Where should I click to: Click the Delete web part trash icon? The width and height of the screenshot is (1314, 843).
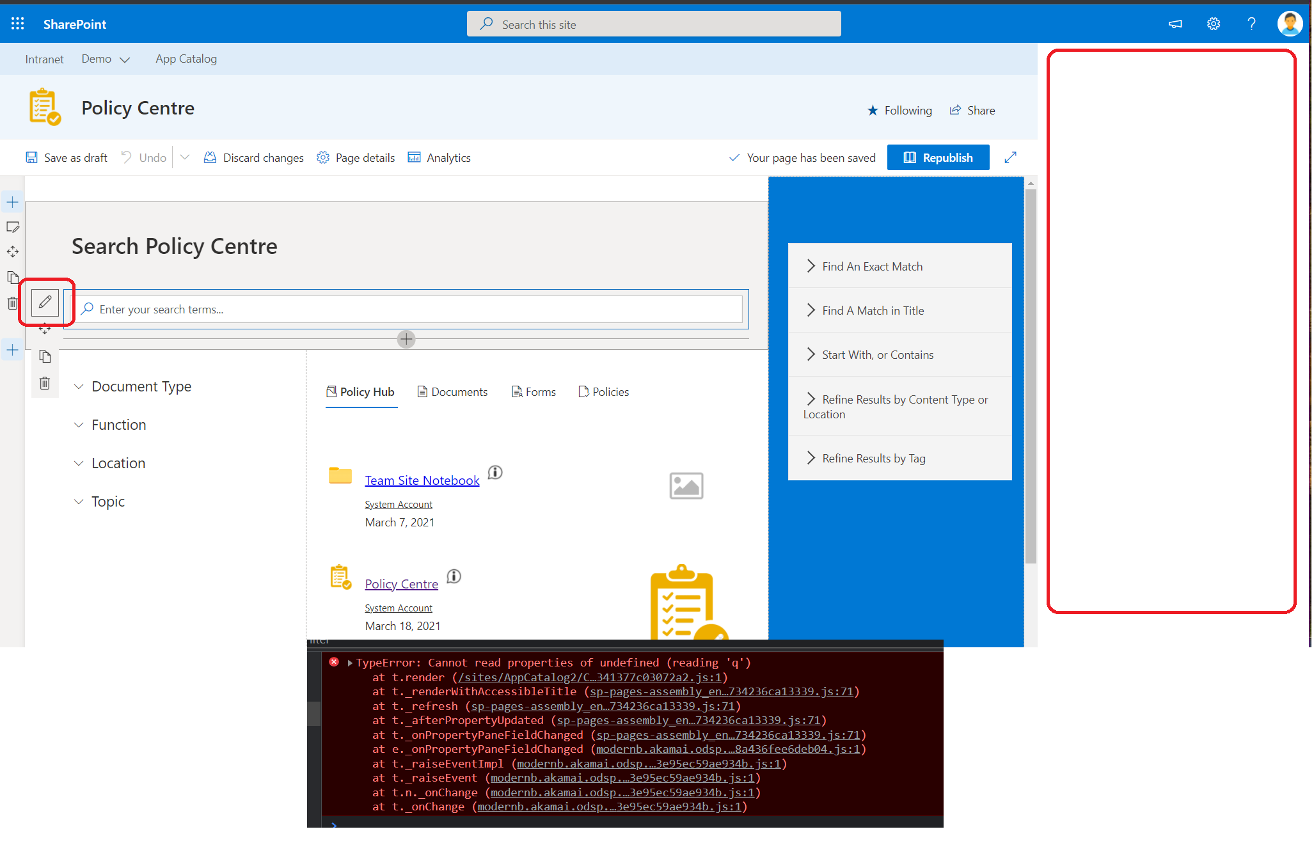click(x=45, y=382)
